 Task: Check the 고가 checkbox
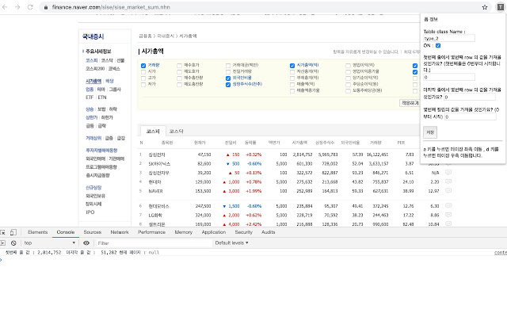143,78
